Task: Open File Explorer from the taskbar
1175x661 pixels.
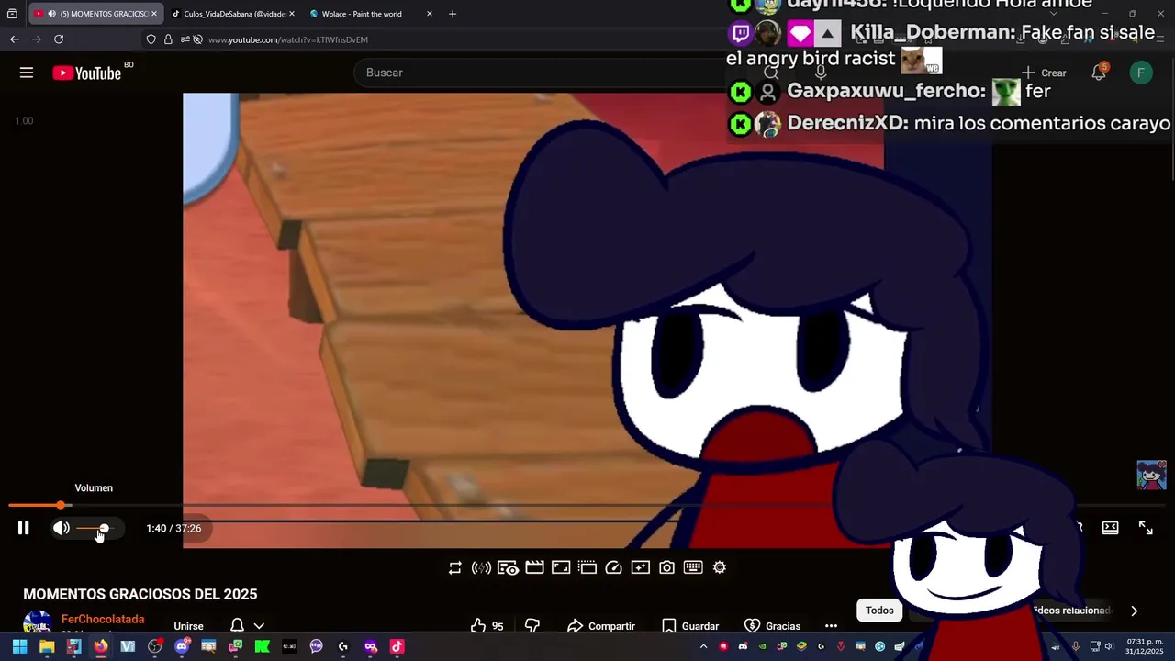Action: [47, 646]
